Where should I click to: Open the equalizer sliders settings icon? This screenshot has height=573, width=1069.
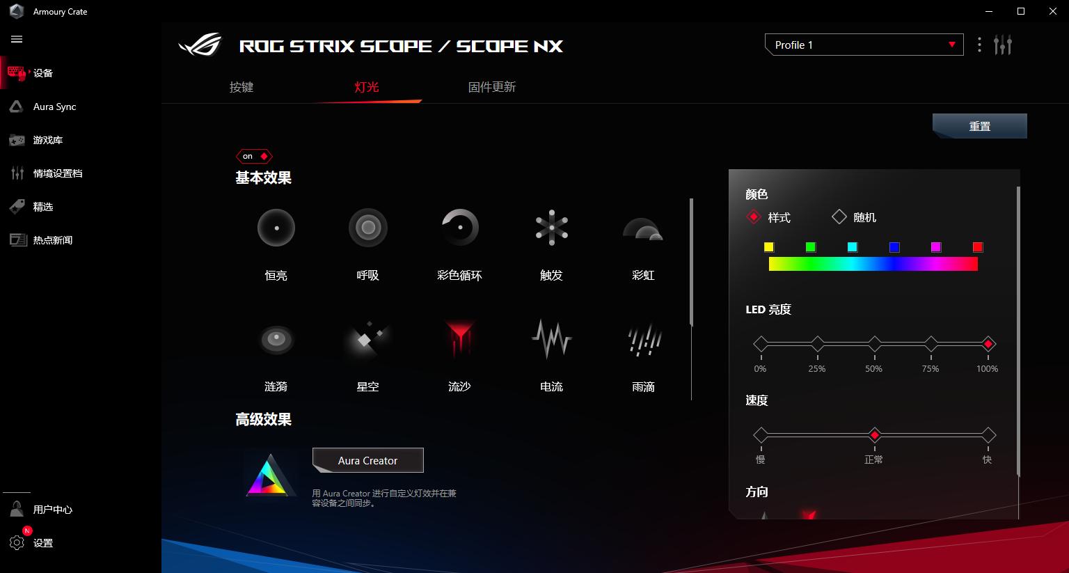1003,45
